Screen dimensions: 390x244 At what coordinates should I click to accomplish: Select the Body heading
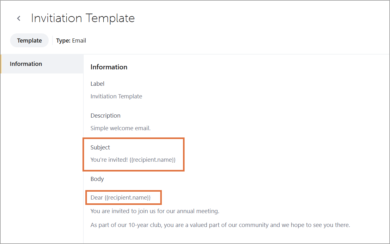coord(97,179)
